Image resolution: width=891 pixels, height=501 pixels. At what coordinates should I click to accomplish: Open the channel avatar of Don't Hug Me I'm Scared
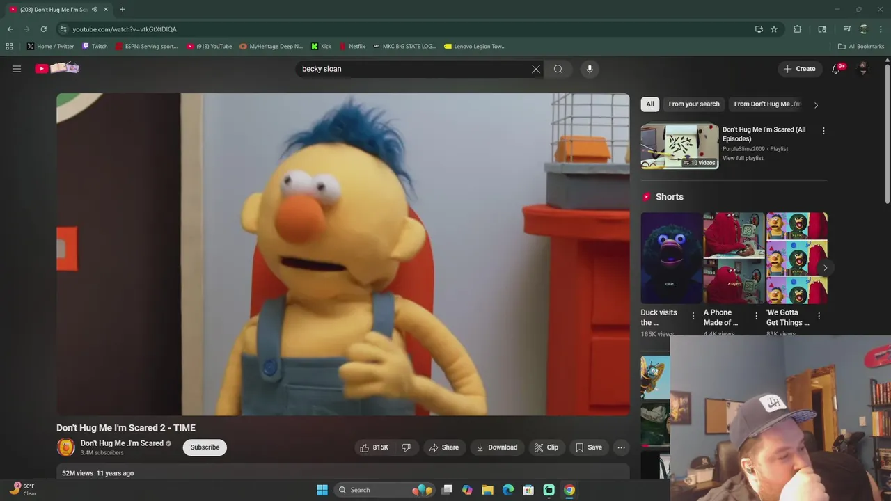point(65,447)
